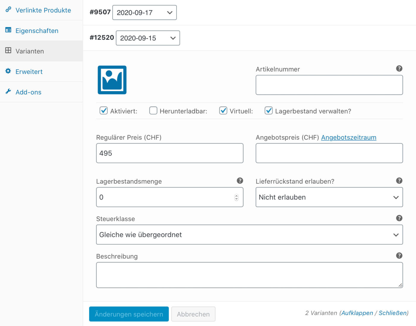This screenshot has height=326, width=416.
Task: Open the Angebotszeitraum link
Action: (x=349, y=137)
